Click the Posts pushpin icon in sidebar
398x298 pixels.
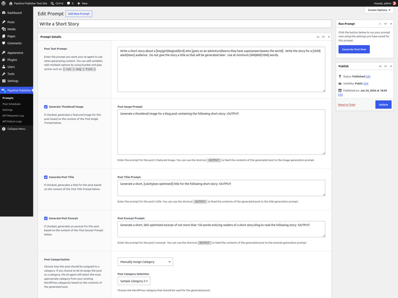tap(4, 22)
